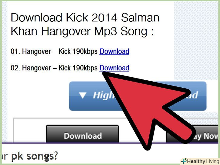Click the Download link for track 02
The image size is (220, 165).
(114, 68)
